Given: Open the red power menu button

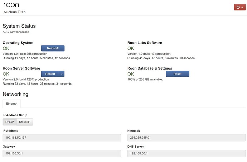Looking at the screenshot, I should (x=239, y=7).
